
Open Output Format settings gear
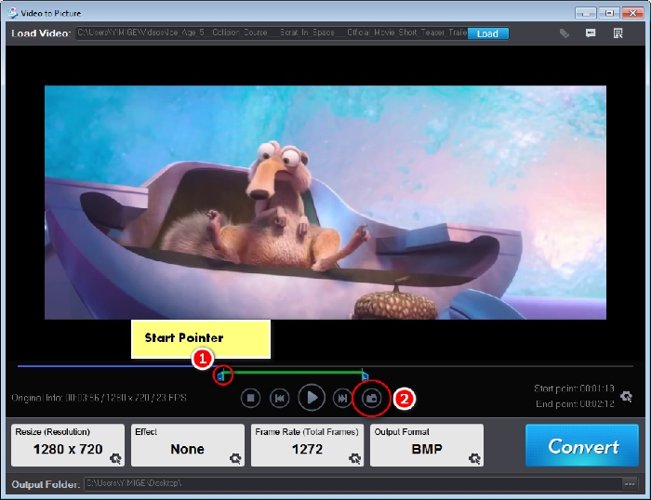[474, 458]
